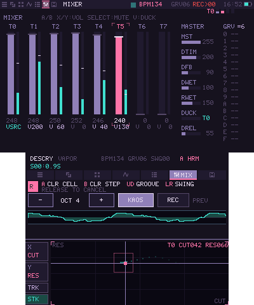Click the V 40 duck value under T4

tap(100, 127)
